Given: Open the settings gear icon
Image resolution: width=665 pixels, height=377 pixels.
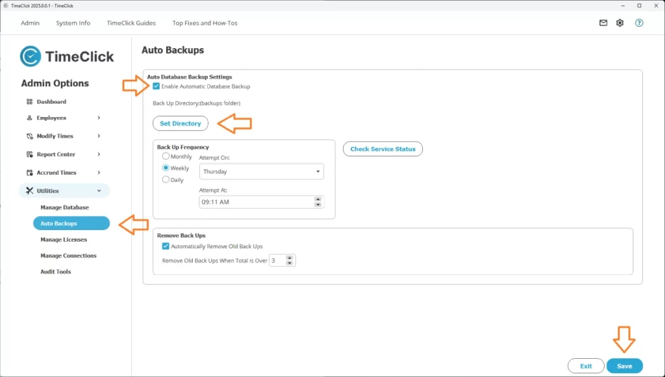Looking at the screenshot, I should [x=620, y=23].
